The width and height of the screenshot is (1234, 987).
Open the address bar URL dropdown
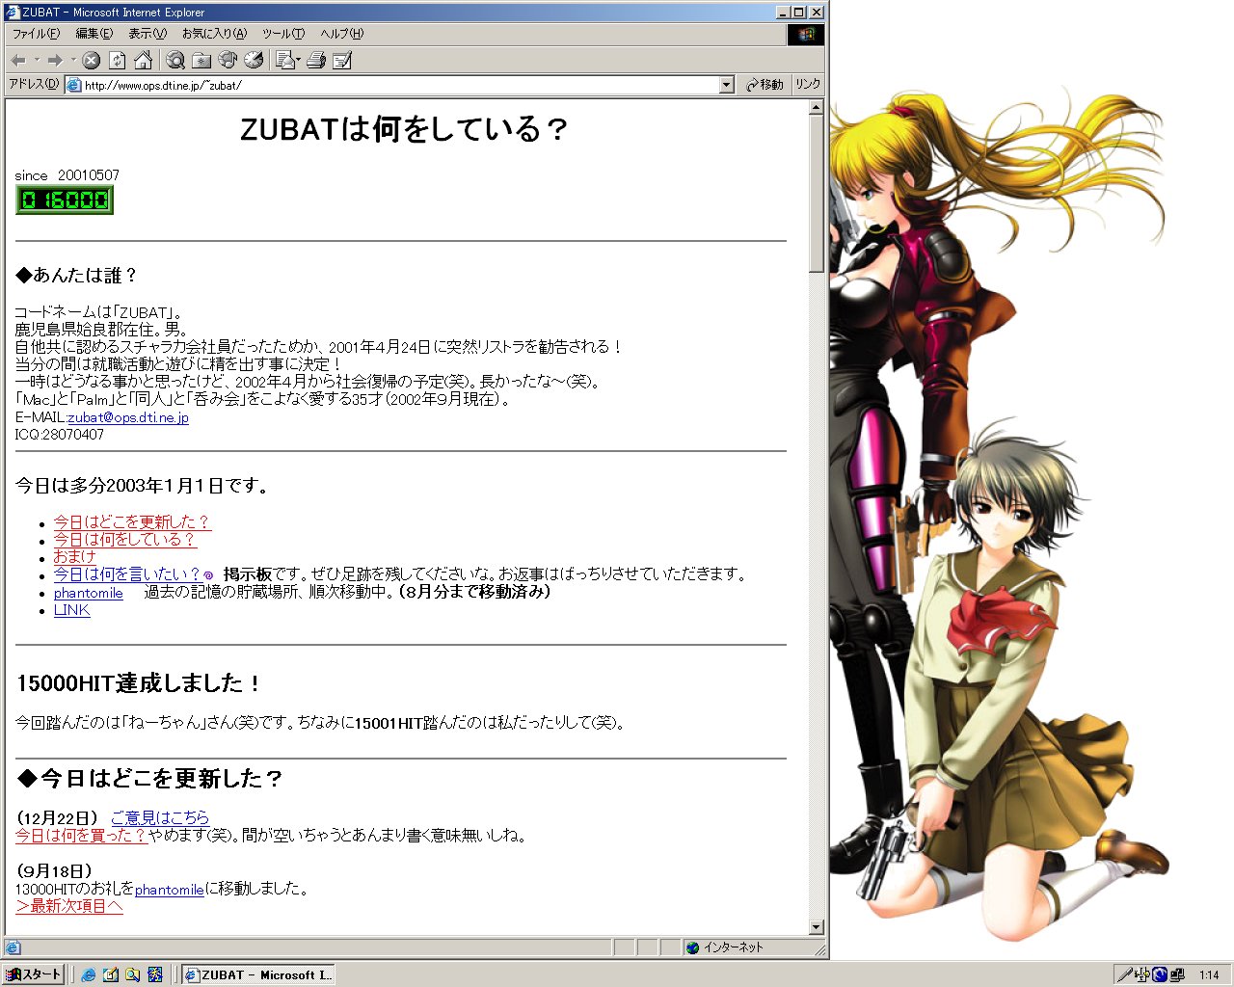click(x=727, y=85)
